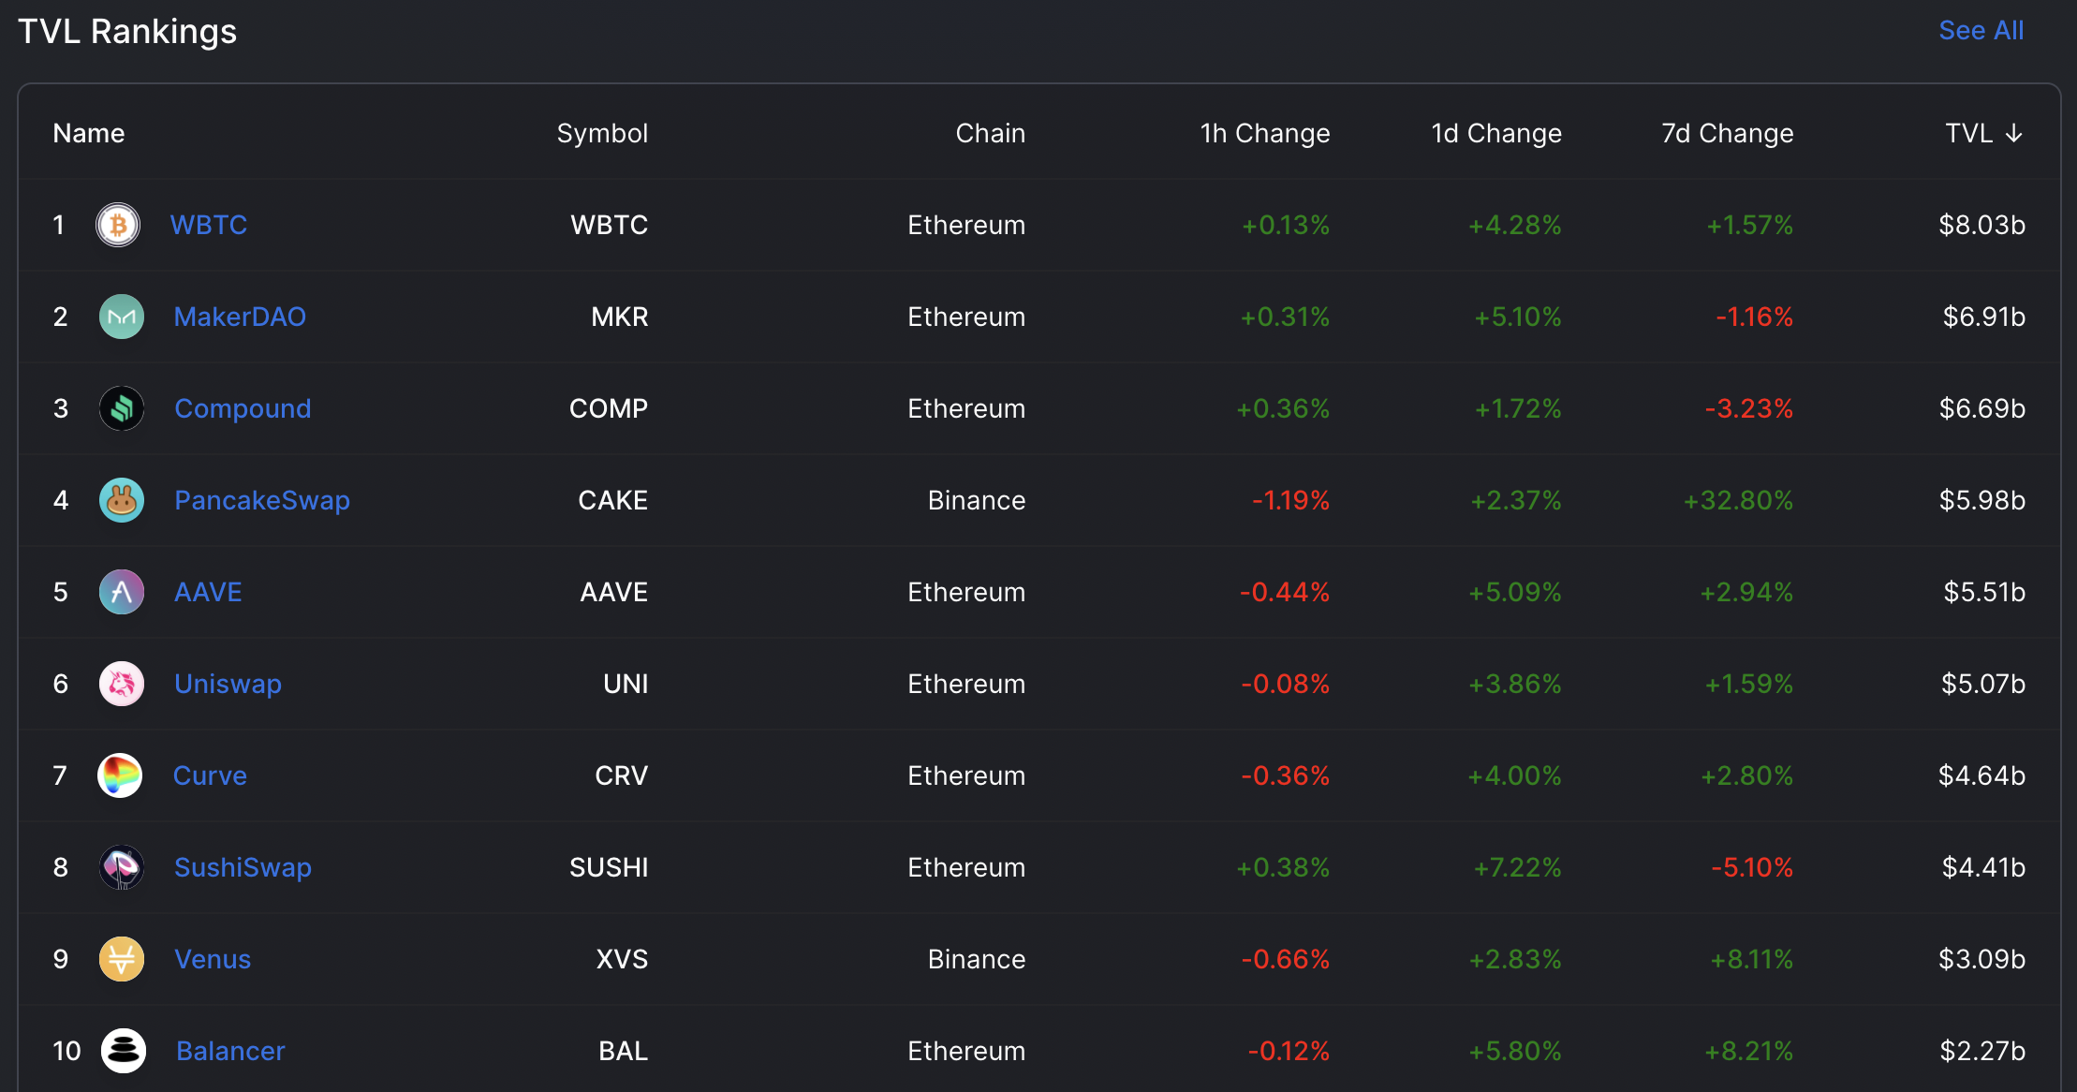Click the Uniswap unicorn logo icon
The image size is (2077, 1092).
click(x=122, y=684)
